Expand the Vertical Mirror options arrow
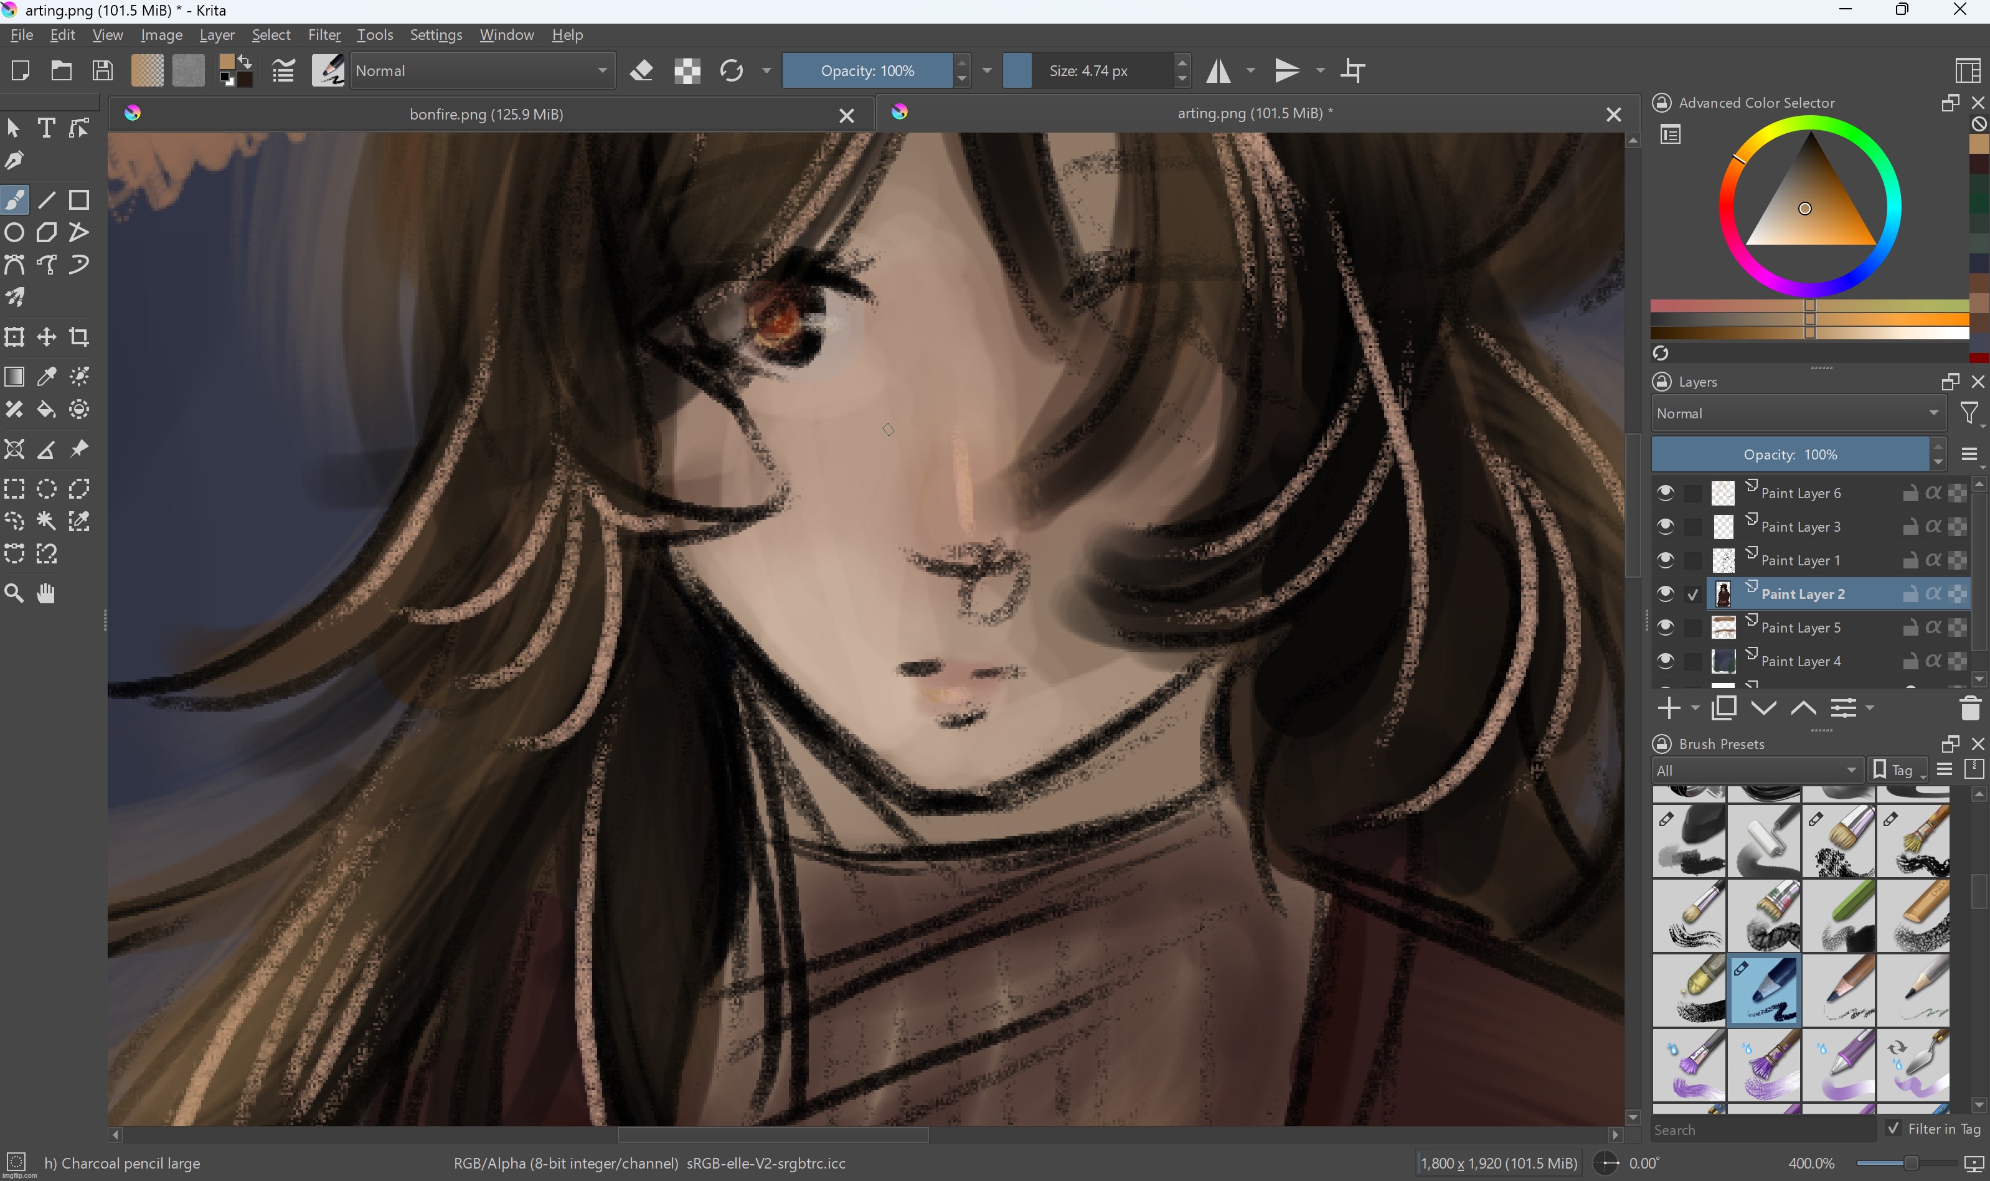The image size is (1990, 1181). [1320, 71]
